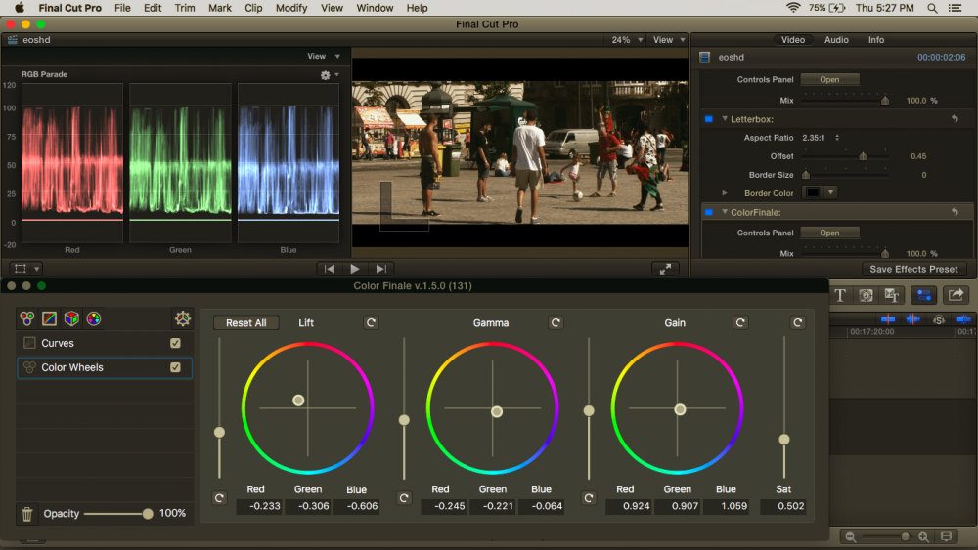Disable the Curves layer checkbox
978x550 pixels.
coord(175,343)
